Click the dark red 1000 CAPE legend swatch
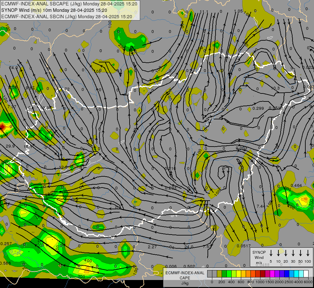Viewport: 314px width, 288px height. 263,274
